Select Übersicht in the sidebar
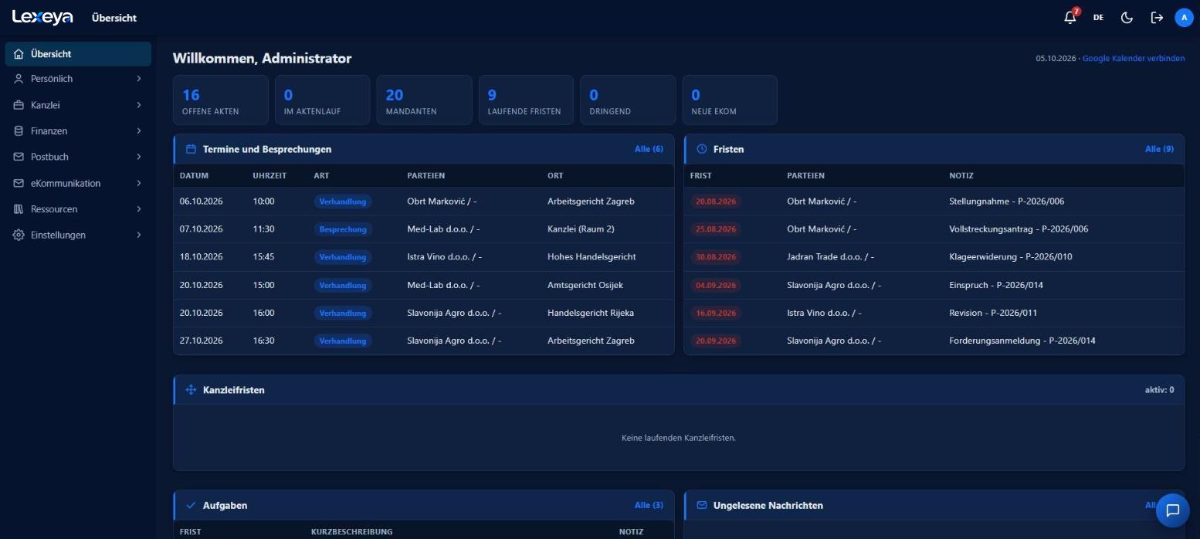 [78, 54]
